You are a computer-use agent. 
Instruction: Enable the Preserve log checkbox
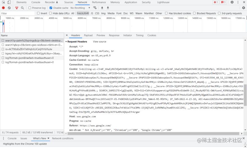30,8
